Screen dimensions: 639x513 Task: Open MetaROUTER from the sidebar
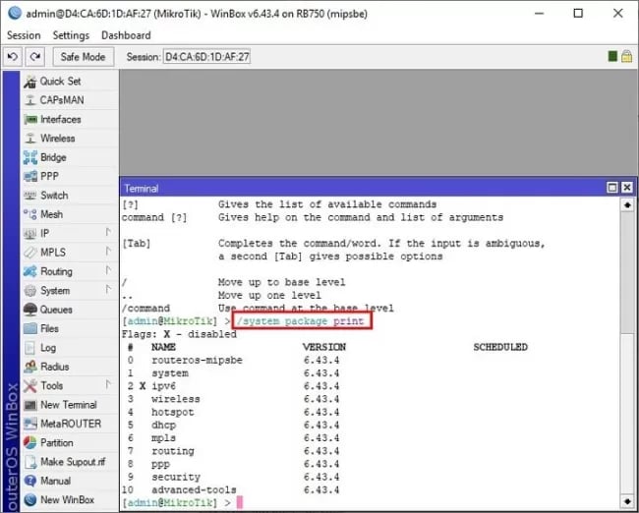tap(69, 424)
